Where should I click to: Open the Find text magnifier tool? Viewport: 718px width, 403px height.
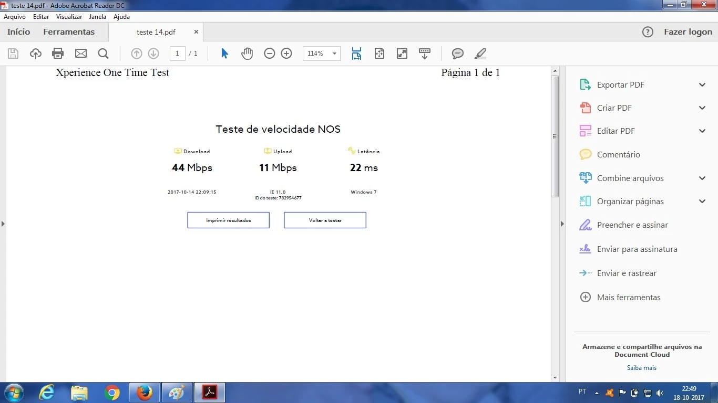coord(103,54)
